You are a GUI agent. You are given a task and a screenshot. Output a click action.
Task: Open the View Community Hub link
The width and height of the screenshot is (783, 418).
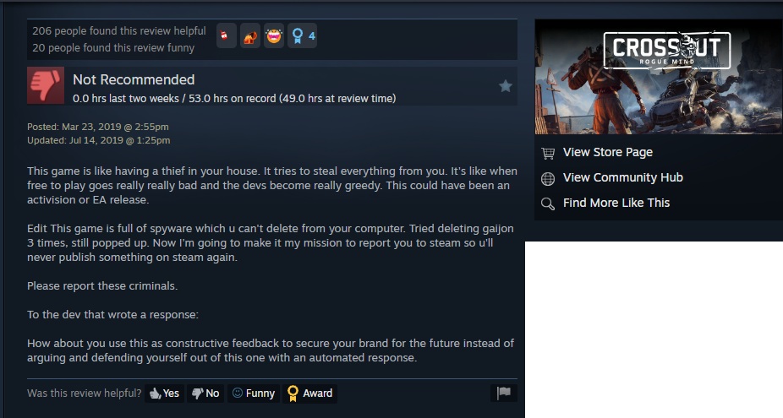click(622, 177)
